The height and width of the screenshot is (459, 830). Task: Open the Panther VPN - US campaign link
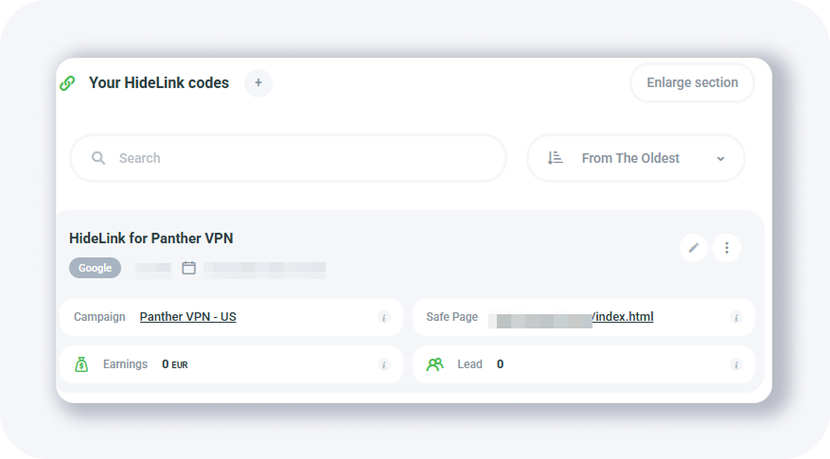click(x=188, y=317)
